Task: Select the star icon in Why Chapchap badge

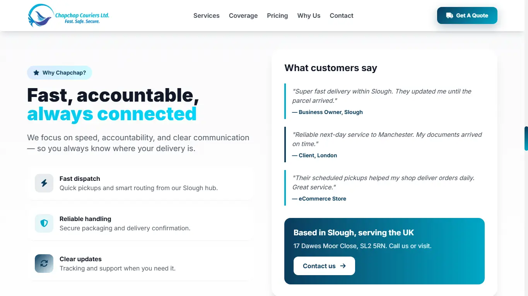Action: click(36, 72)
